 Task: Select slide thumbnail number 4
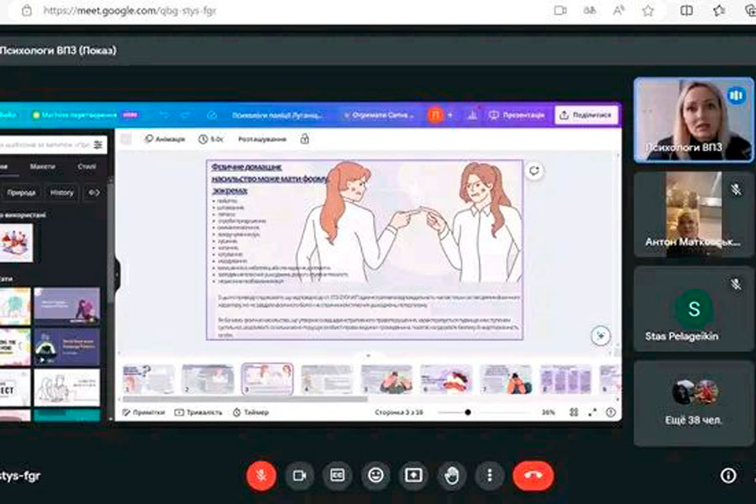327,379
